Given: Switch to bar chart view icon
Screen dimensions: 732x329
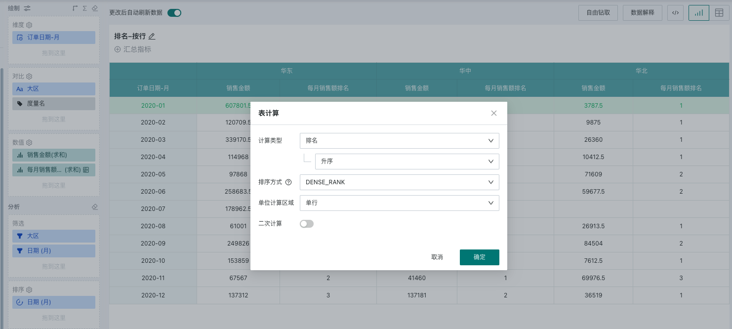Looking at the screenshot, I should [x=699, y=13].
